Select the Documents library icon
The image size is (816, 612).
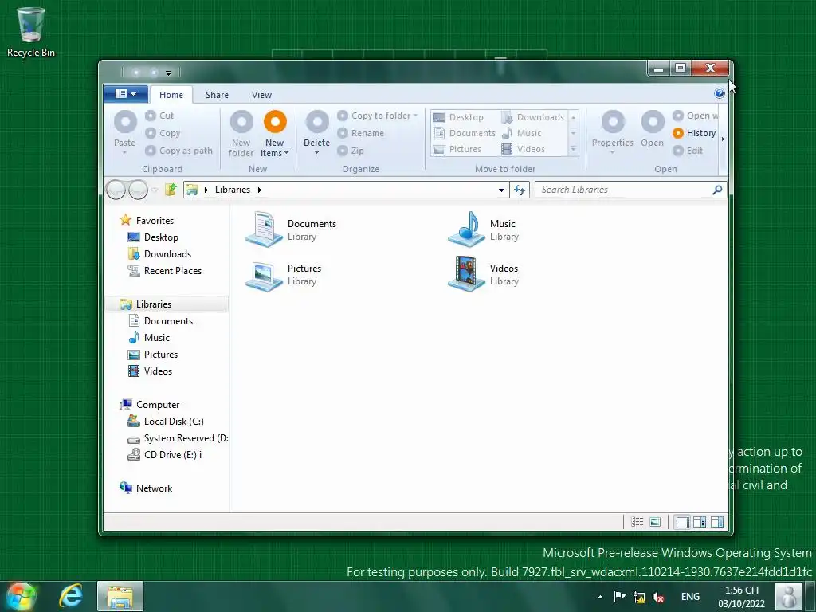coord(265,229)
